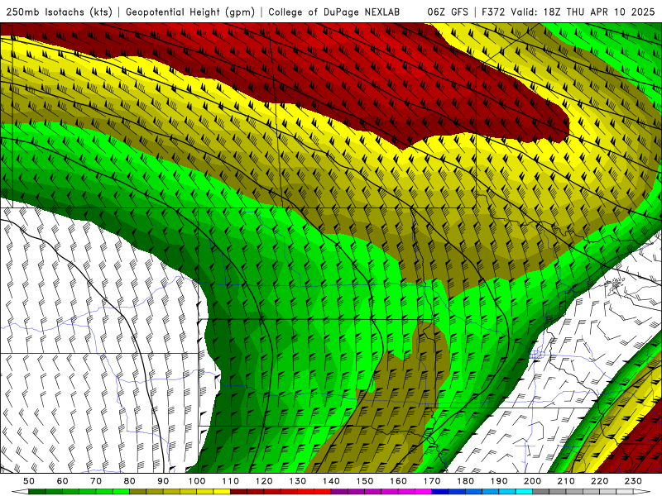Click the legend value 80
The width and height of the screenshot is (662, 496).
(x=130, y=481)
